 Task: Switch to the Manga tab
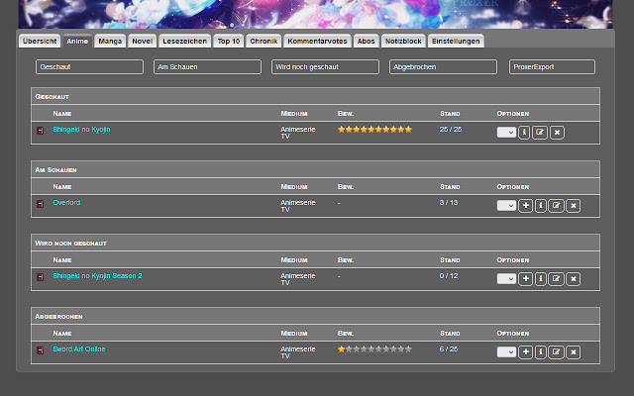[110, 42]
